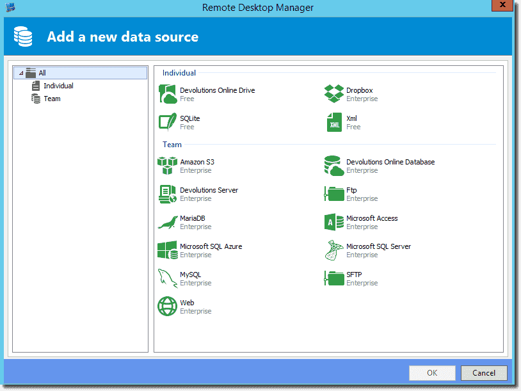This screenshot has height=391, width=521.
Task: Click the Devolutions Online Drive label
Action: point(218,90)
